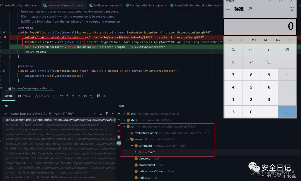Switch to ShortcutConfigurable.java editor tab
Screen dimensions: 301x181
click(19, 5)
